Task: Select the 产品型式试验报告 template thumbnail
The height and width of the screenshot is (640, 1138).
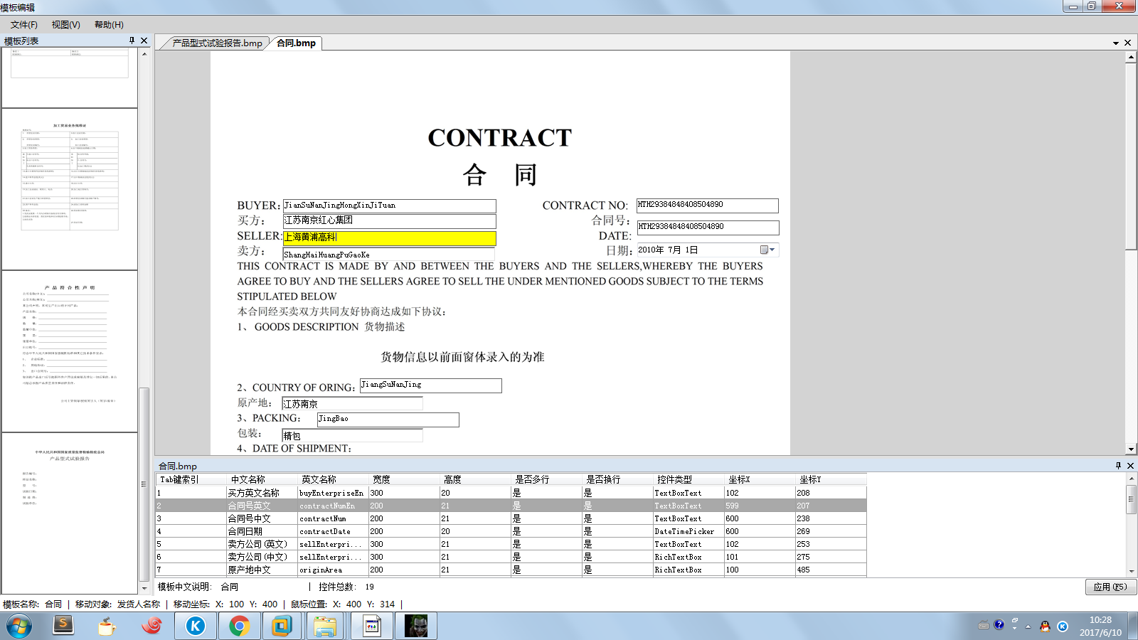Action: click(x=70, y=513)
